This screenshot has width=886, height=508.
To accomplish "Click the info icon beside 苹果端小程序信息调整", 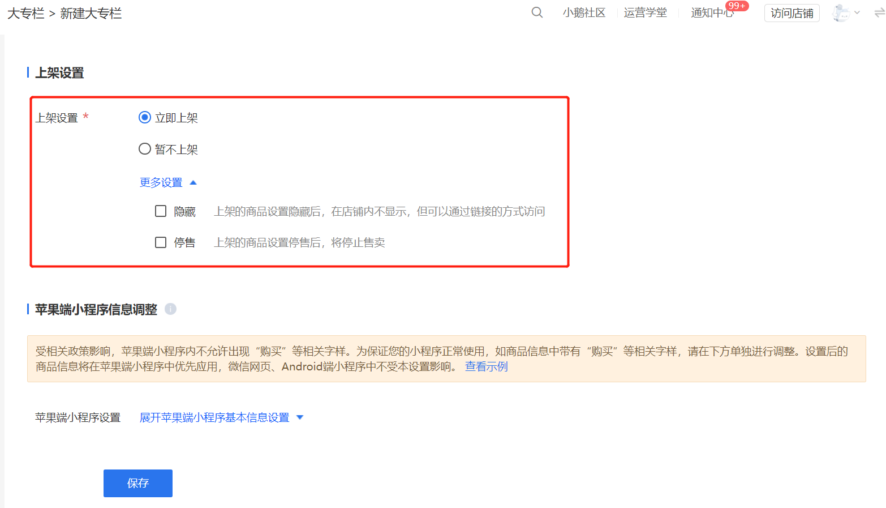I will (170, 309).
